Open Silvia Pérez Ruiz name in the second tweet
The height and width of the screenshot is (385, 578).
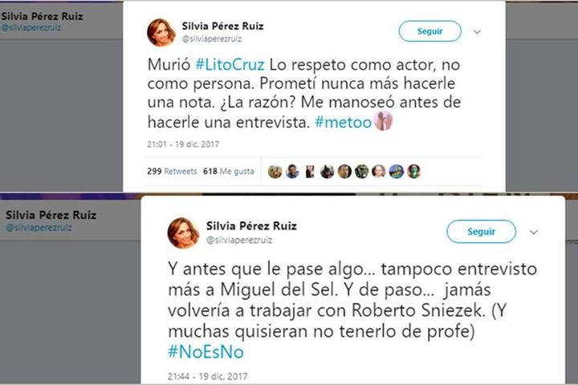[x=251, y=226]
